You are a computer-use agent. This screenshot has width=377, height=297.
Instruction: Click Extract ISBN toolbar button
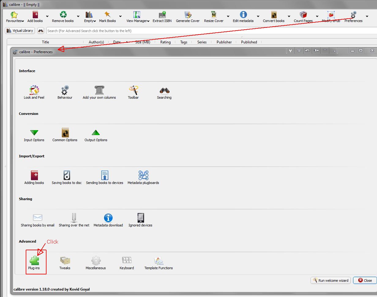point(162,17)
